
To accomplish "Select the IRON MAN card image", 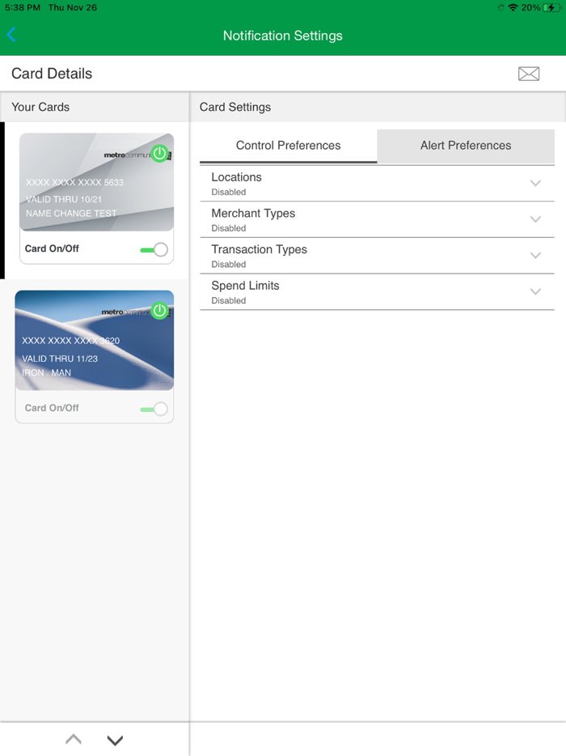I will [x=95, y=340].
